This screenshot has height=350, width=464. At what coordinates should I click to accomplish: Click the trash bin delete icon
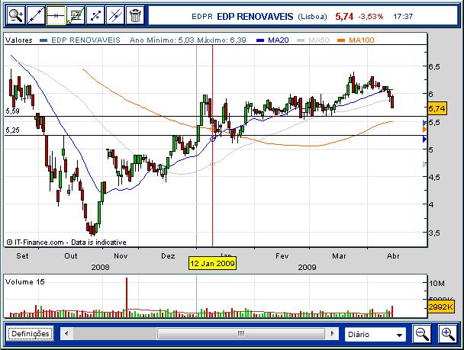135,15
